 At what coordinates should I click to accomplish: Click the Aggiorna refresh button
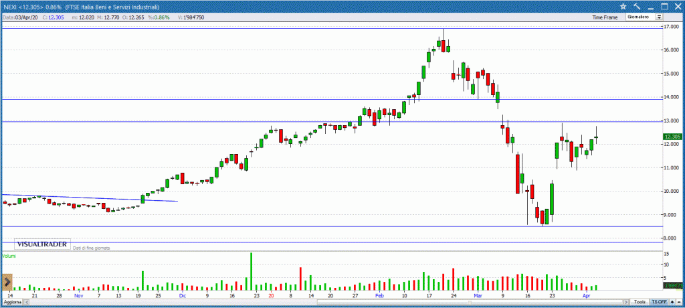[x=13, y=303]
